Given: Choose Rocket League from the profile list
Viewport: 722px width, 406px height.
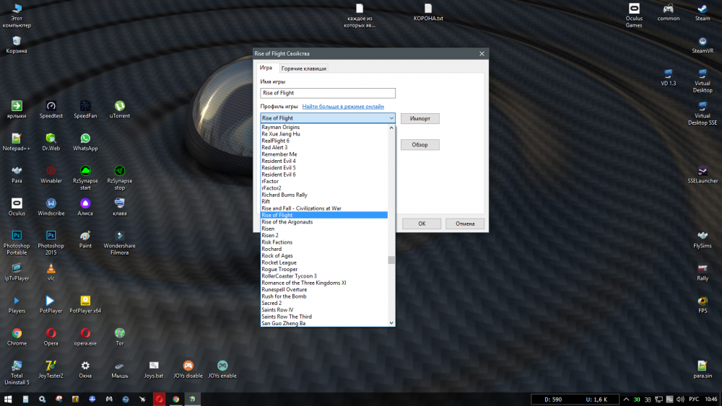Looking at the screenshot, I should click(278, 262).
